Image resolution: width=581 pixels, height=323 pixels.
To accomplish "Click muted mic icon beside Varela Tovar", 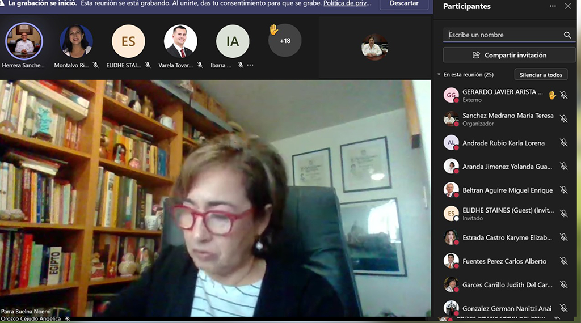I will coord(200,65).
